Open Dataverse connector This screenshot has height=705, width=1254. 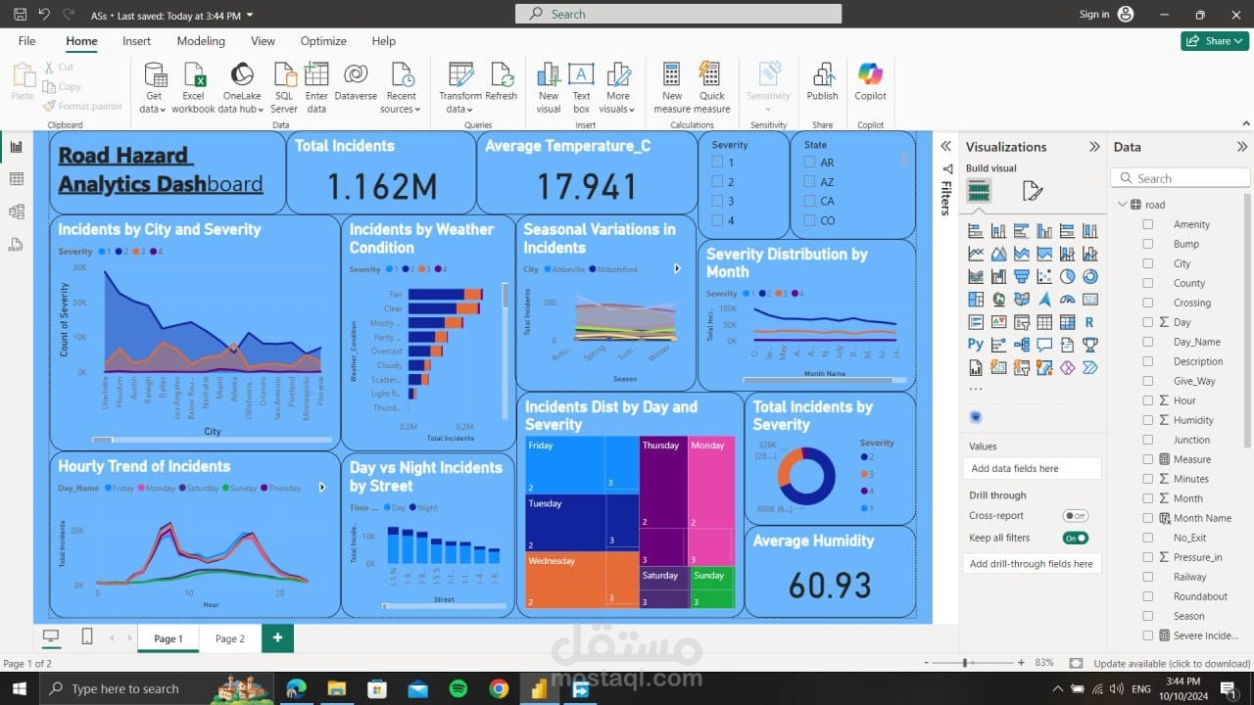coord(356,82)
